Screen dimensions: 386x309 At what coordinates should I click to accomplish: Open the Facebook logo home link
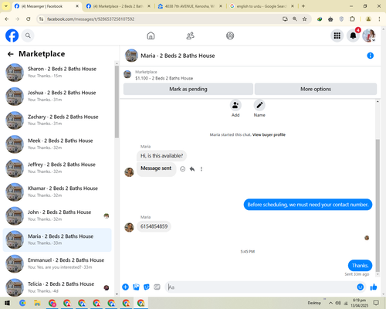[12, 36]
